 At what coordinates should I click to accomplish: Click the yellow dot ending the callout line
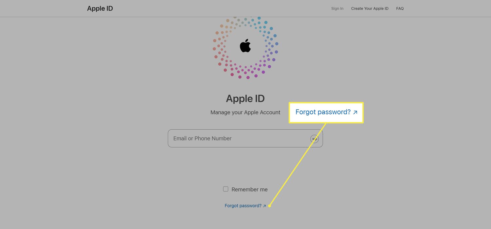tap(269, 206)
